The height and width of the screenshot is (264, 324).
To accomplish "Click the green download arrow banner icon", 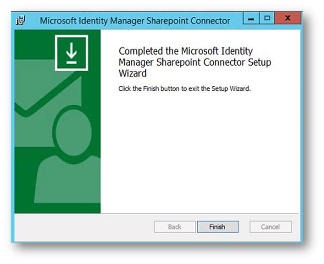I will pyautogui.click(x=72, y=53).
